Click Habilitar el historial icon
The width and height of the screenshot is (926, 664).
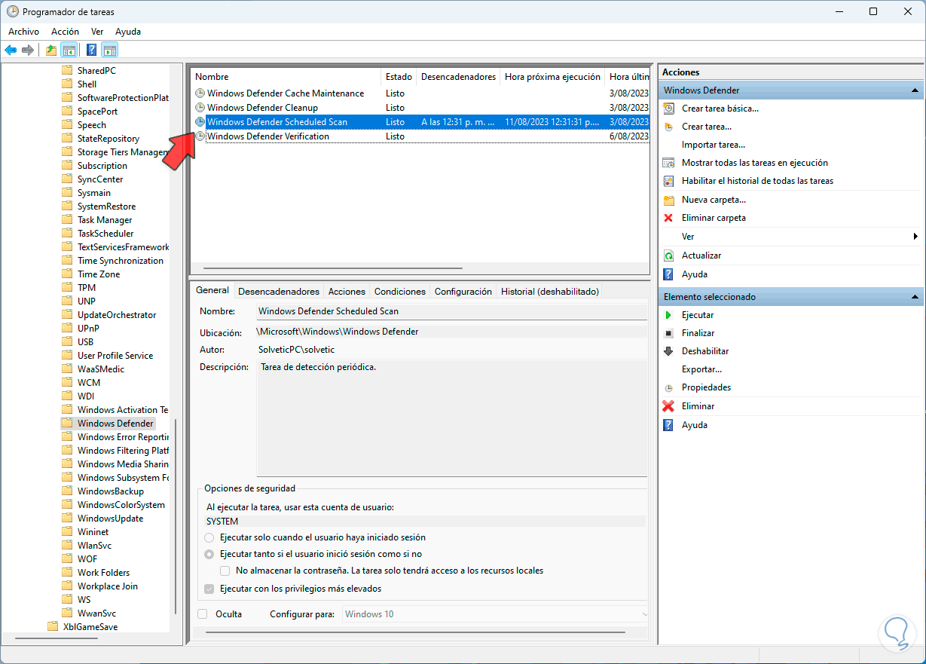coord(668,181)
